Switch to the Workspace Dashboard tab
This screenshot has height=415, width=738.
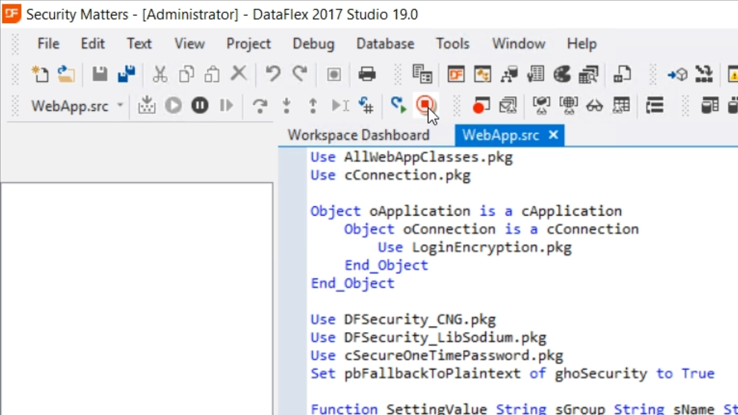click(x=359, y=135)
